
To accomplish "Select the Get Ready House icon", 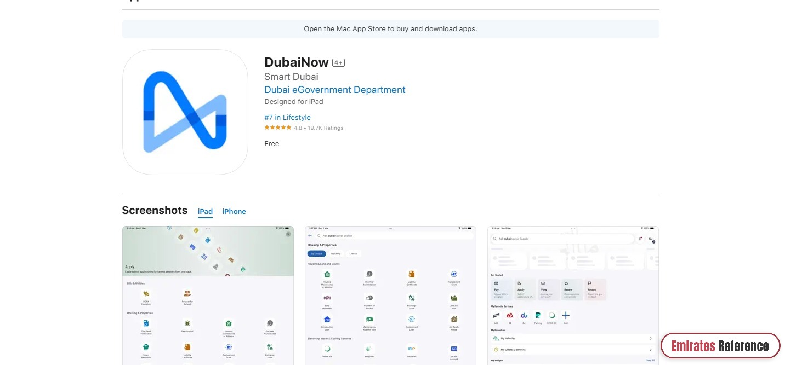I will click(x=454, y=320).
